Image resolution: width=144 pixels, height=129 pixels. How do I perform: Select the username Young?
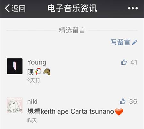[37, 62]
